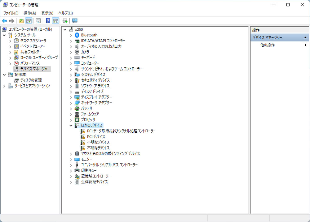Click the Scan for hardware changes monitor icon
Image resolution: width=310 pixels, height=222 pixels.
click(x=75, y=21)
